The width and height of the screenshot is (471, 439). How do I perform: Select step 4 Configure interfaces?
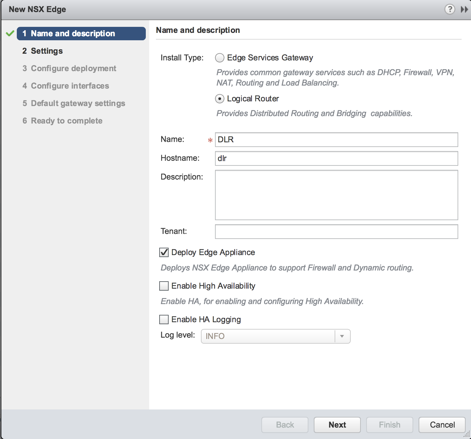[66, 86]
